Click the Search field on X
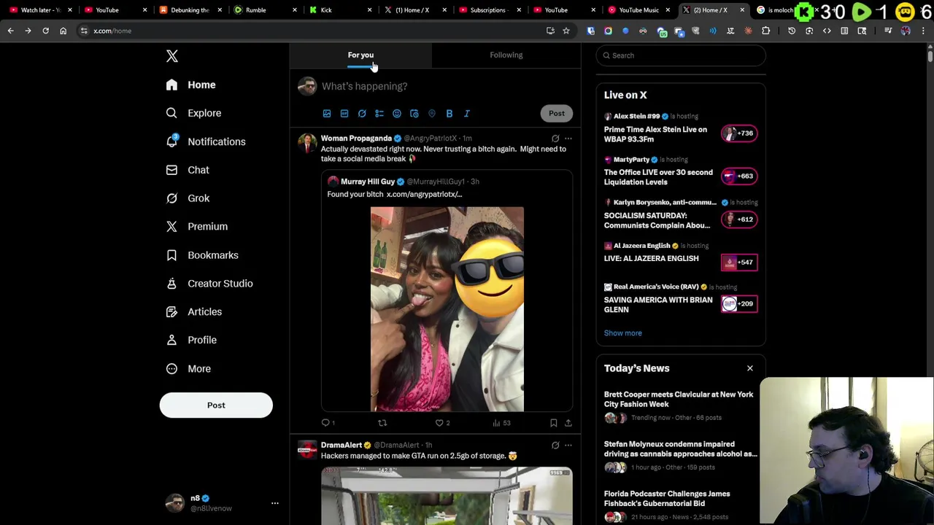Screen dimensions: 934x525 pyautogui.click(x=681, y=55)
